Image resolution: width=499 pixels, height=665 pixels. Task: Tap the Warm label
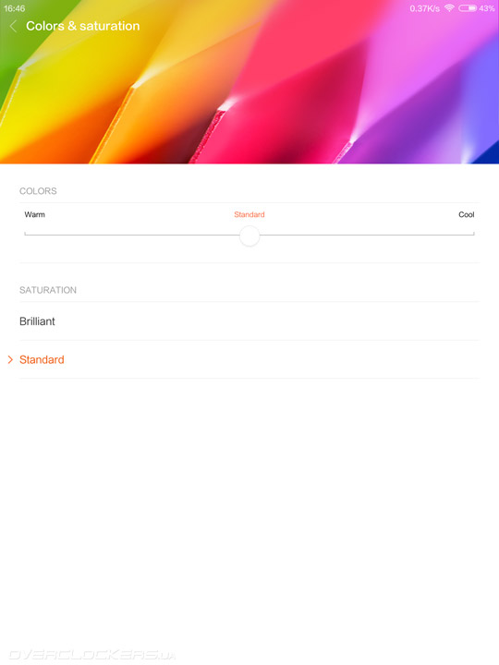tap(34, 214)
